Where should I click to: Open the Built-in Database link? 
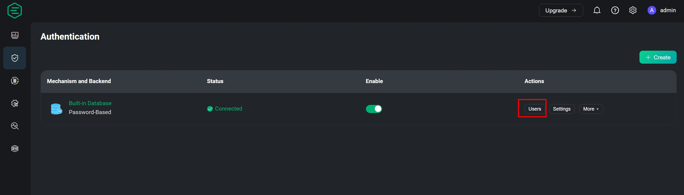point(90,103)
